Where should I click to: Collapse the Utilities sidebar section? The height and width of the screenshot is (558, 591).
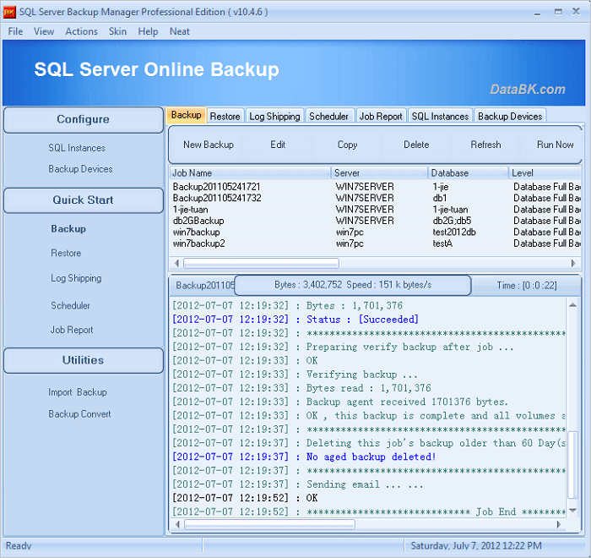[83, 360]
